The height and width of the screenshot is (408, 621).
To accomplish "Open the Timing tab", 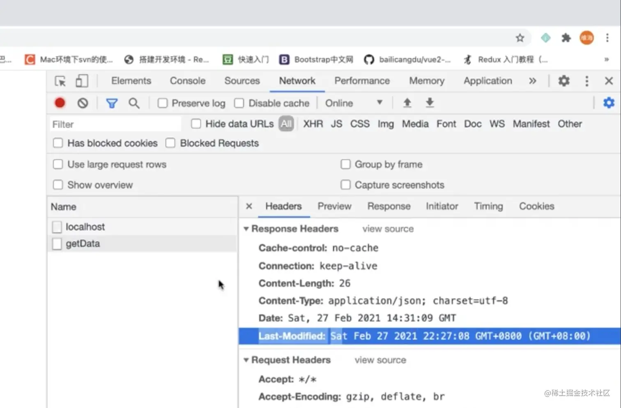I will pyautogui.click(x=488, y=206).
